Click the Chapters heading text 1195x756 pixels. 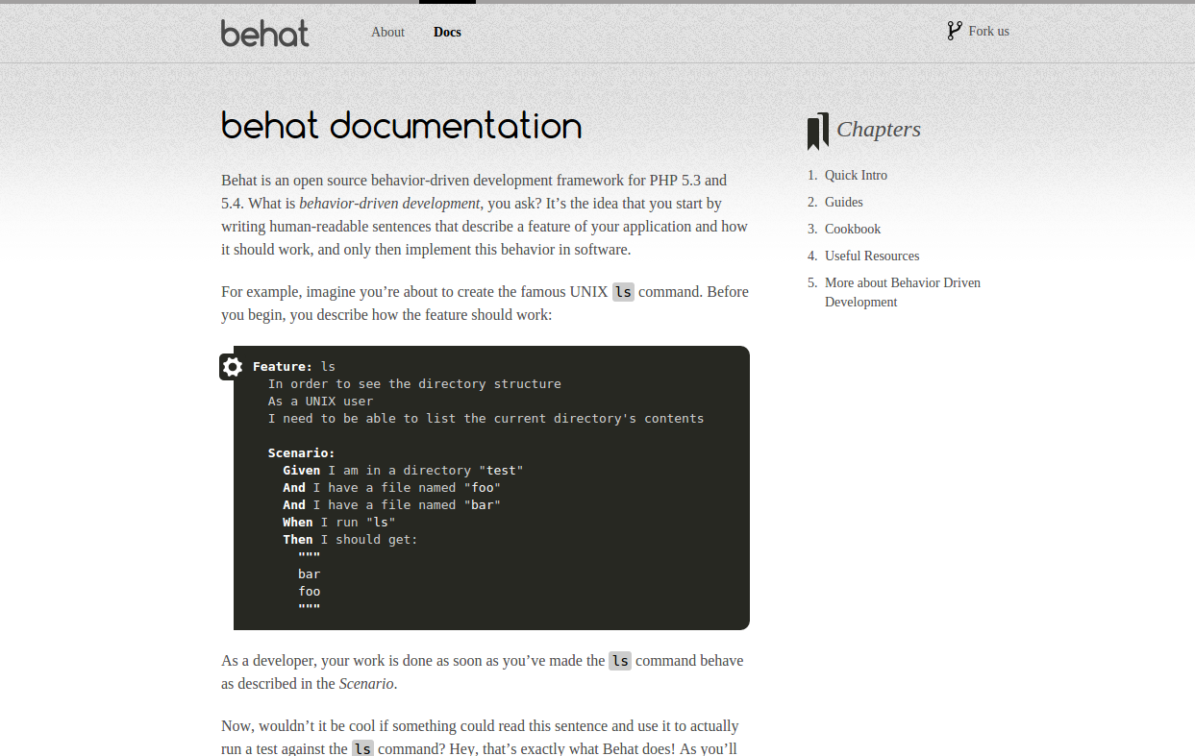tap(879, 129)
